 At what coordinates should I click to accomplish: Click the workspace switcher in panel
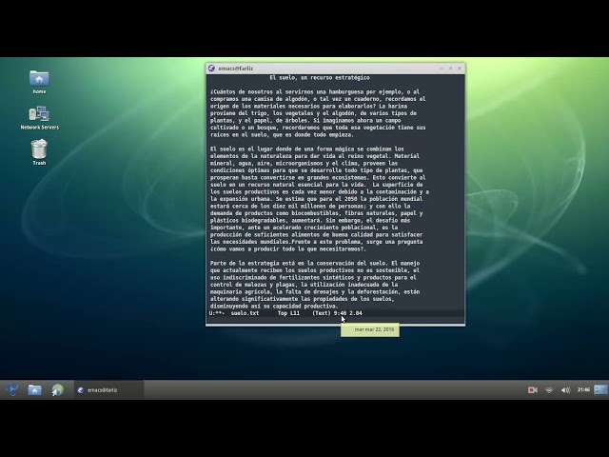(600, 389)
